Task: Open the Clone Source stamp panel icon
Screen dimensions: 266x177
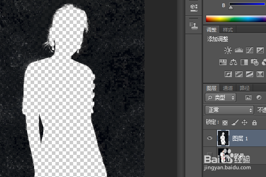Action: tap(194, 26)
